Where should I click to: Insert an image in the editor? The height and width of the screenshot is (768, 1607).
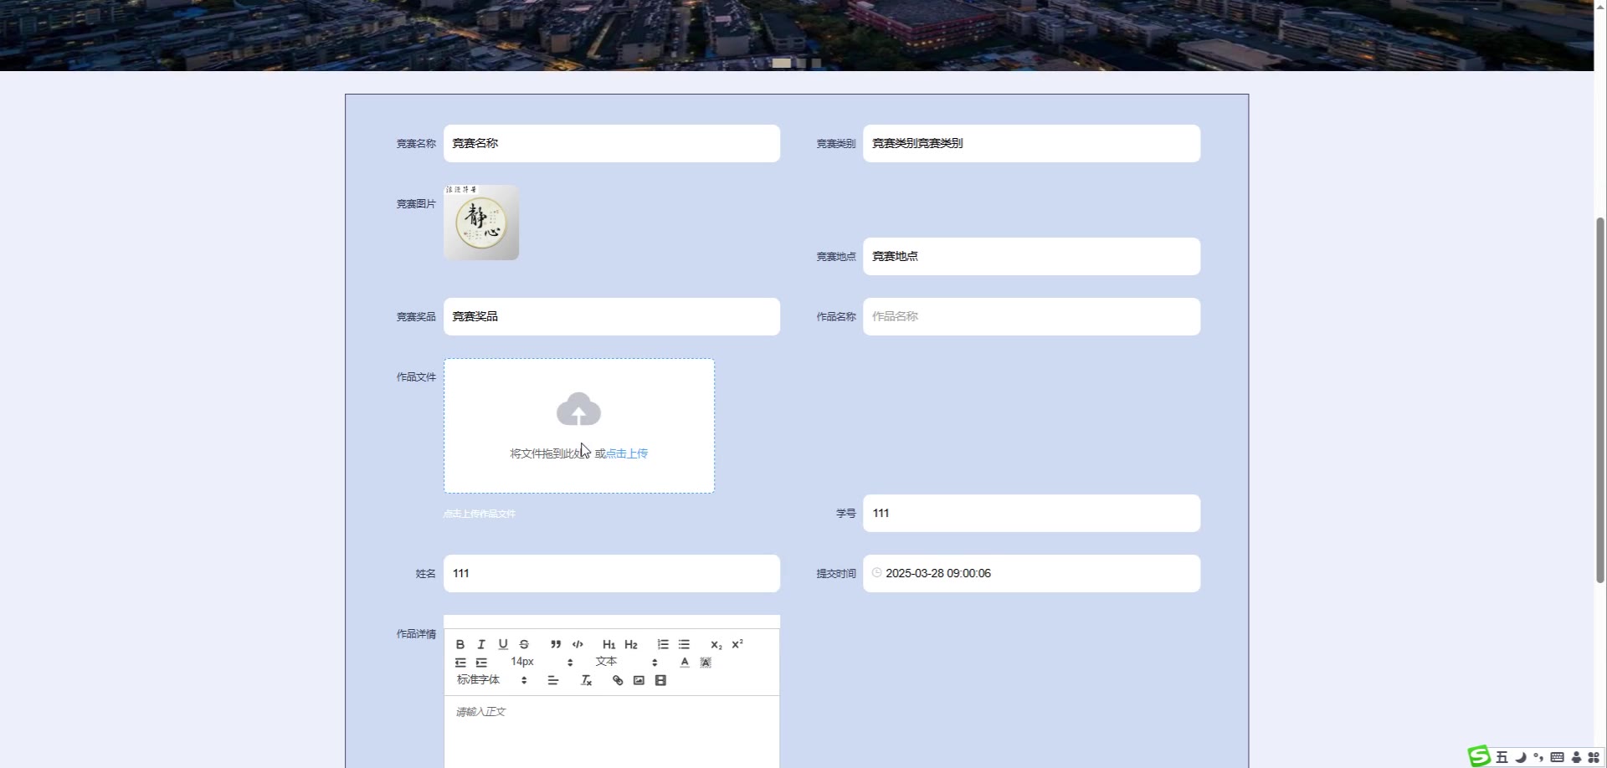pos(639,680)
